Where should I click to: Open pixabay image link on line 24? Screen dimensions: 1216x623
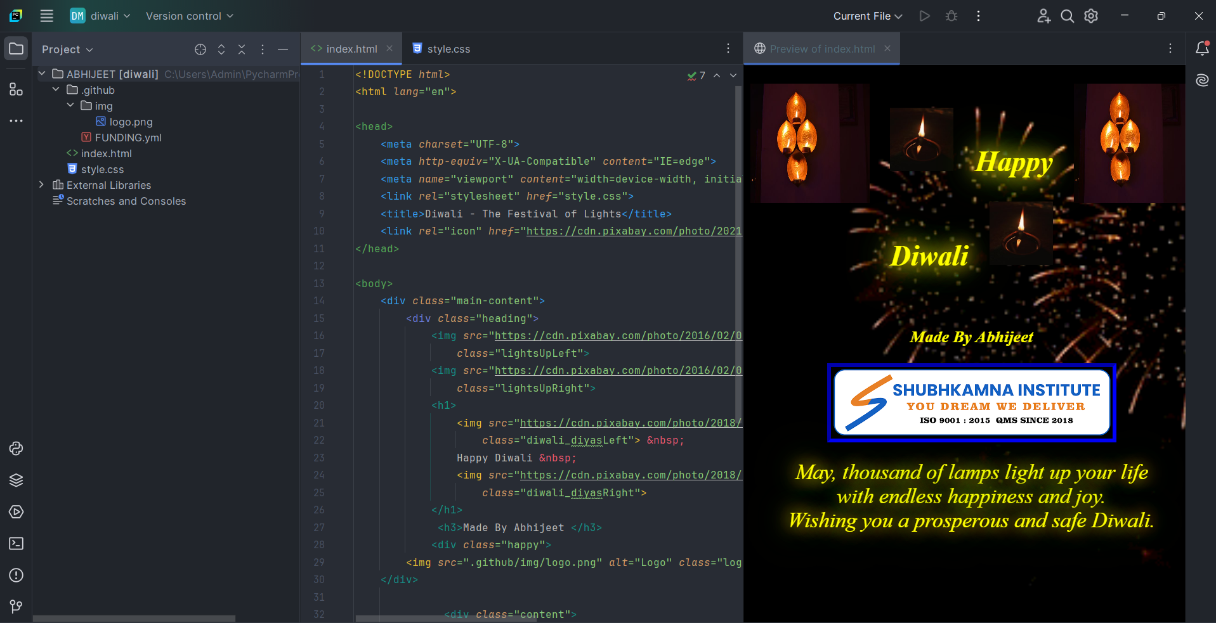click(631, 475)
